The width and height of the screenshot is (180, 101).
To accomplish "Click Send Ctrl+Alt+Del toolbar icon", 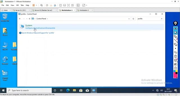I will (41, 5).
